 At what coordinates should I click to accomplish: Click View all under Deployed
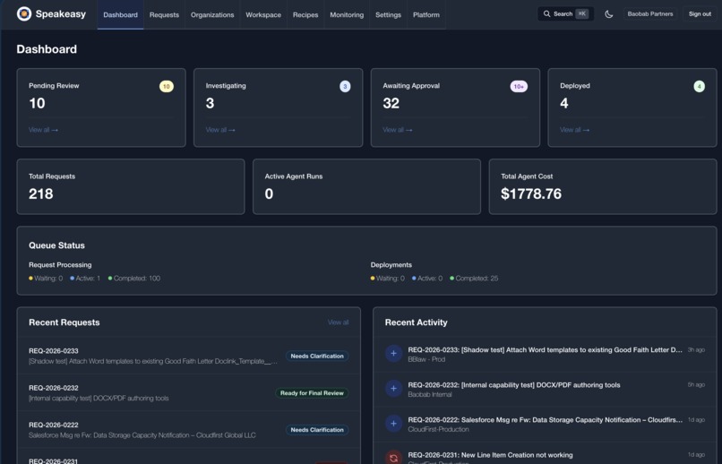click(574, 130)
